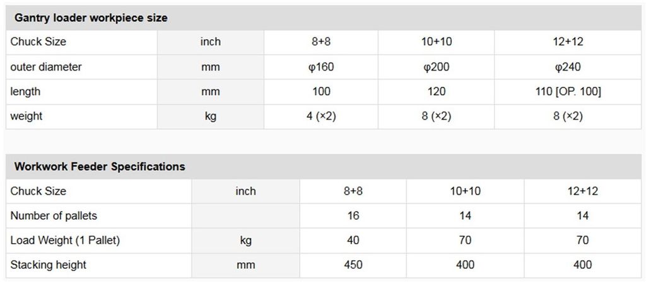Select the 40 load weight cell
The height and width of the screenshot is (284, 646).
353,241
